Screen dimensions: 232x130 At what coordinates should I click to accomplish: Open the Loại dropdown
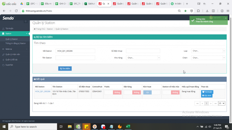point(208,51)
